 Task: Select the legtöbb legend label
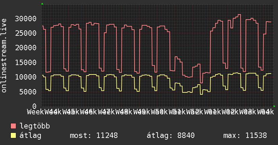coord(35,126)
